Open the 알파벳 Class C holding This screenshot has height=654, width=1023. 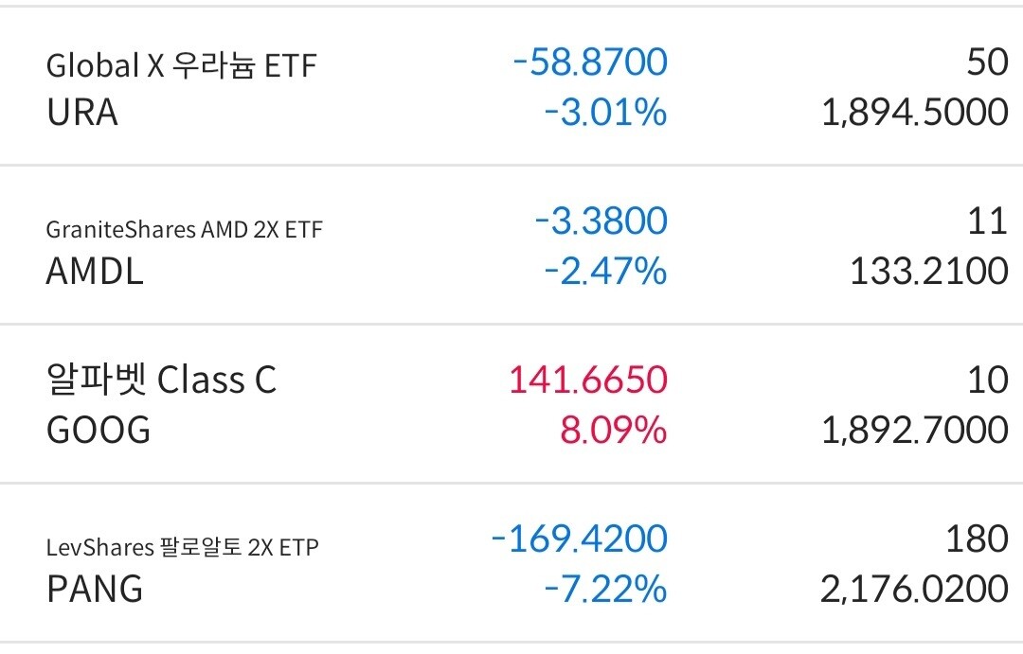161,380
